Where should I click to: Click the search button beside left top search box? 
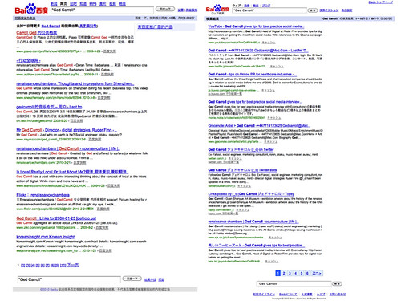[165, 9]
